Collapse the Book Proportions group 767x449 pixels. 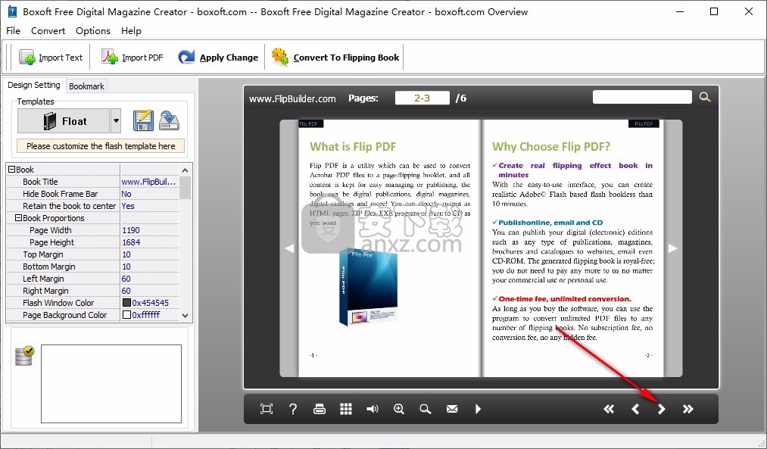(x=19, y=218)
